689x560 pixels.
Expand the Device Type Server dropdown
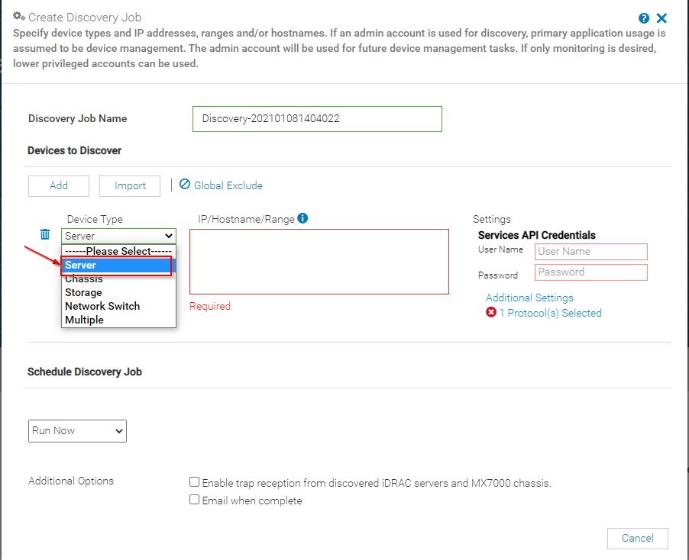118,236
